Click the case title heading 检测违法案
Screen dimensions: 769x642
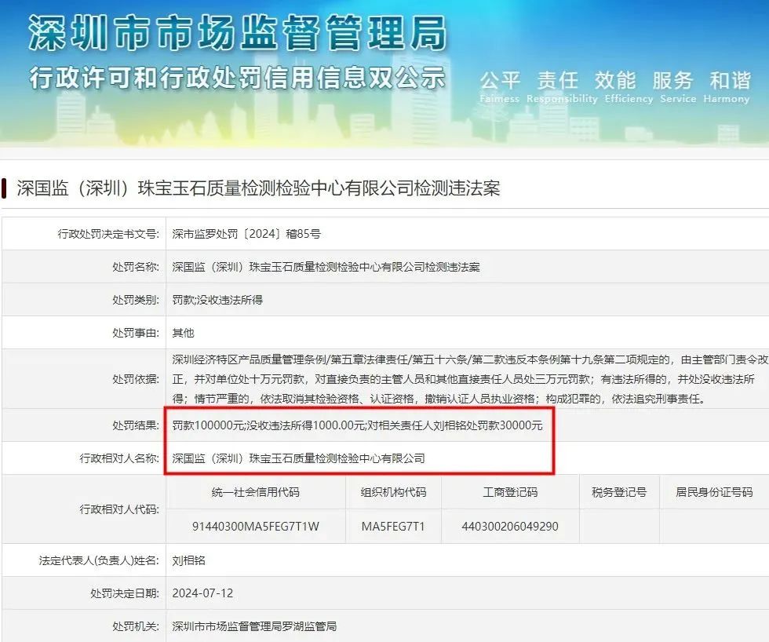(258, 189)
